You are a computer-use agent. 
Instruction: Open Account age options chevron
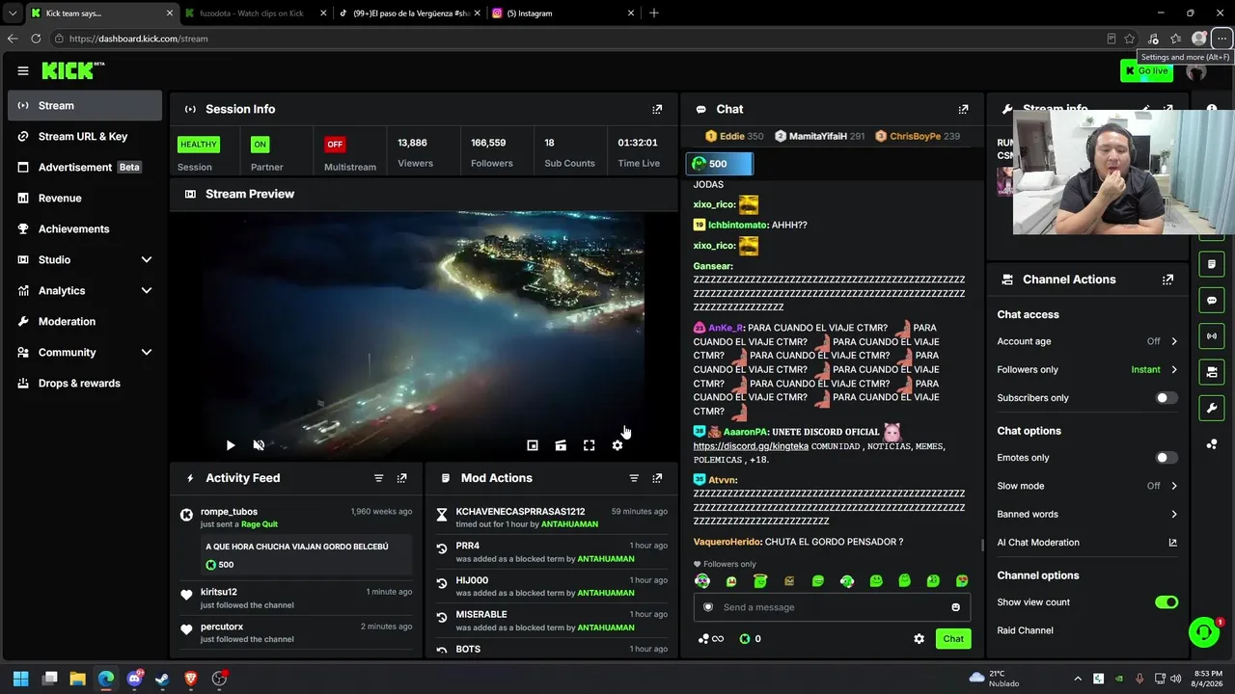(1174, 341)
